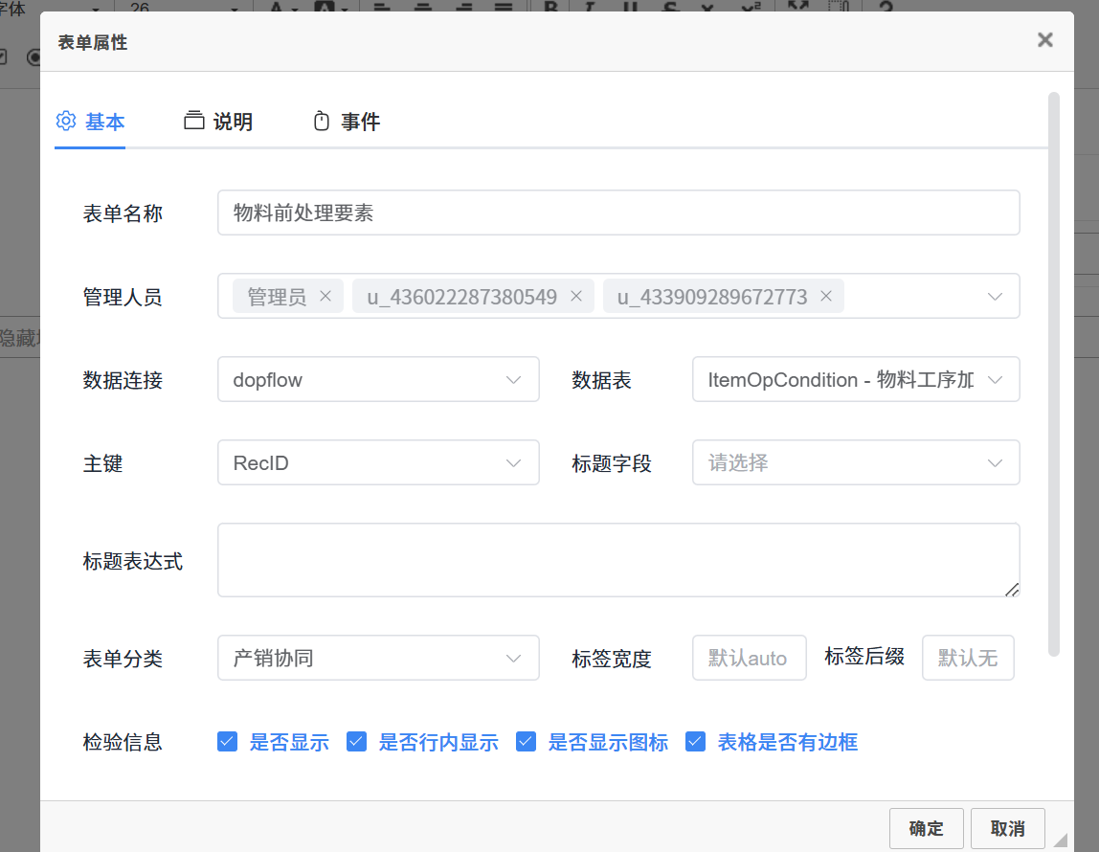Expand the 表单分类 dropdown showing 产销协同
The image size is (1099, 852).
click(x=378, y=659)
